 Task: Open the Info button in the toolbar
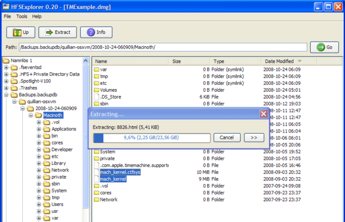point(96,33)
